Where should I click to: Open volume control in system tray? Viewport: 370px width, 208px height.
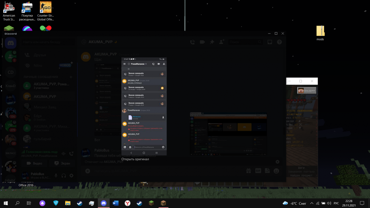coord(329,203)
